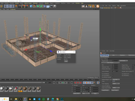Toggle Use Motion System checkbox

(x=113, y=77)
